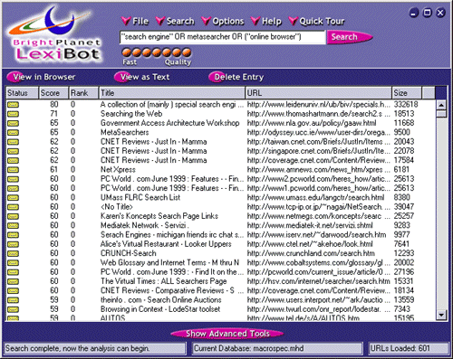Open the Help menu
The image size is (453, 359).
point(266,21)
